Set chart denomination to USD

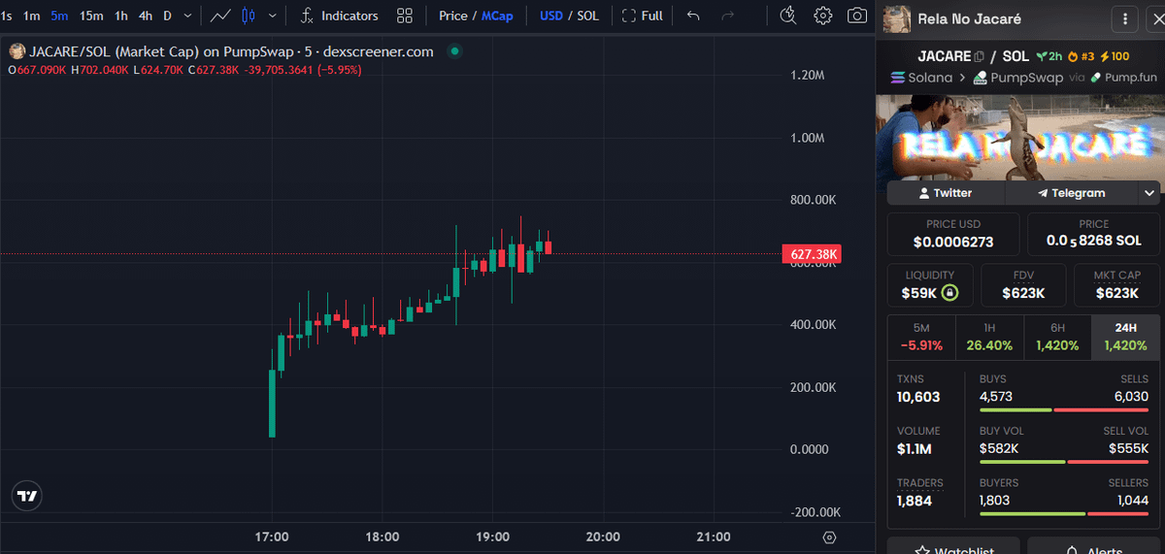pos(551,16)
